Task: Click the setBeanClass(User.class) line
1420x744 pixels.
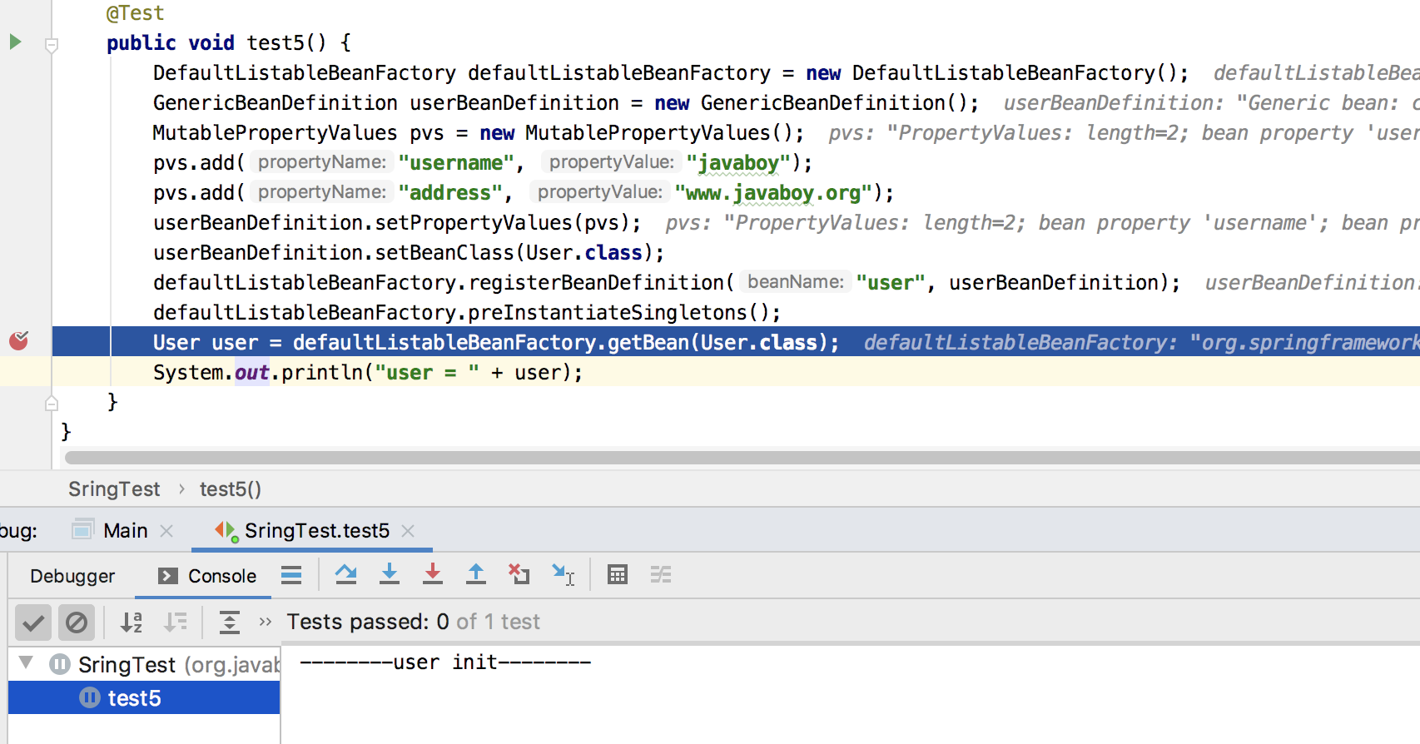Action: click(409, 252)
